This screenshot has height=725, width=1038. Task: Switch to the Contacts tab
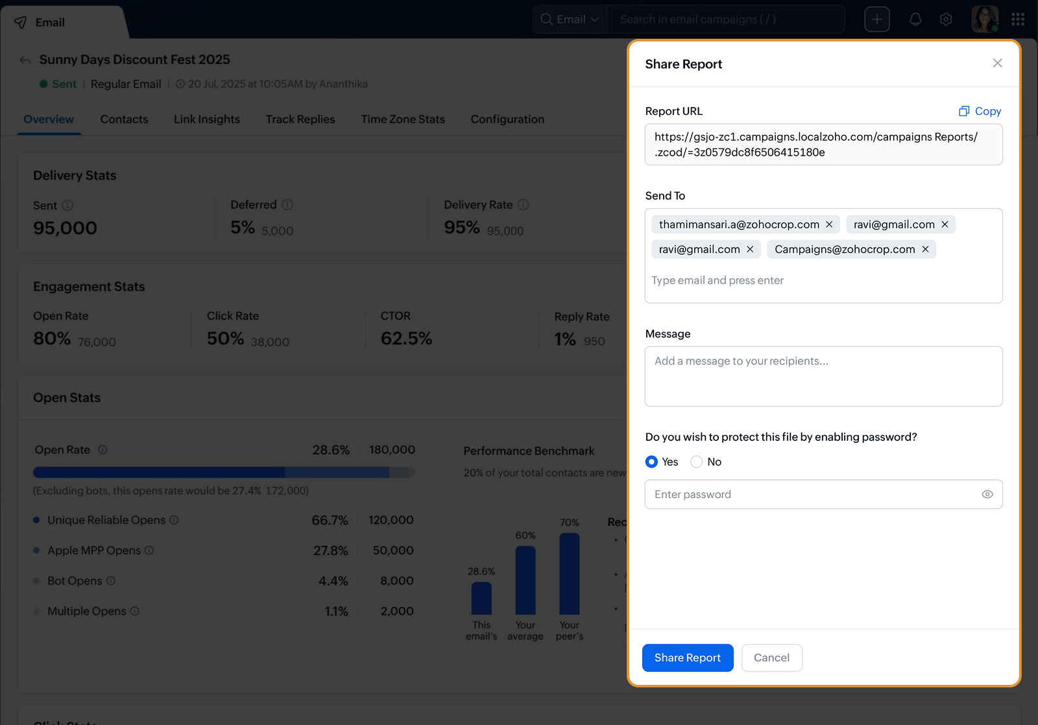(124, 119)
